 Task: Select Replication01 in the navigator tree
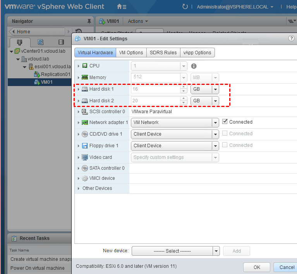[55, 74]
